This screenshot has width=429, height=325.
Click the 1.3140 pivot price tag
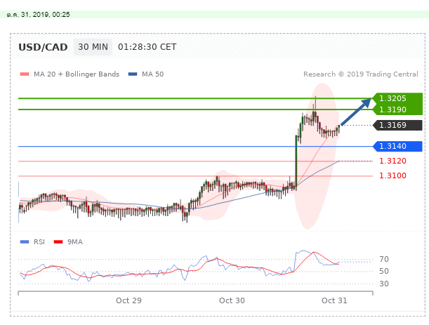[x=397, y=147]
